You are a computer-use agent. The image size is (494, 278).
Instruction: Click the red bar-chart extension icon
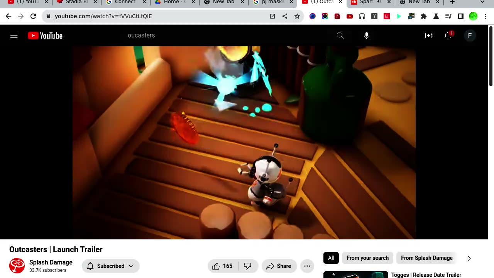click(387, 16)
